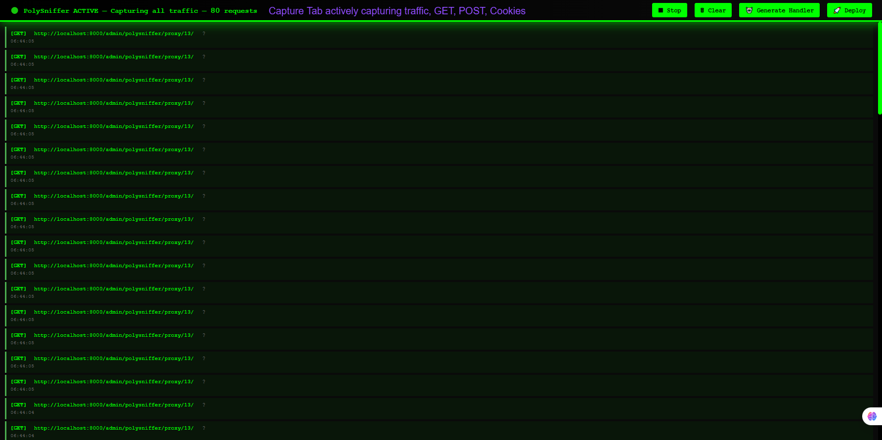Screen dimensions: 882x440
Task: Click the question mark on second request
Action: [204, 57]
